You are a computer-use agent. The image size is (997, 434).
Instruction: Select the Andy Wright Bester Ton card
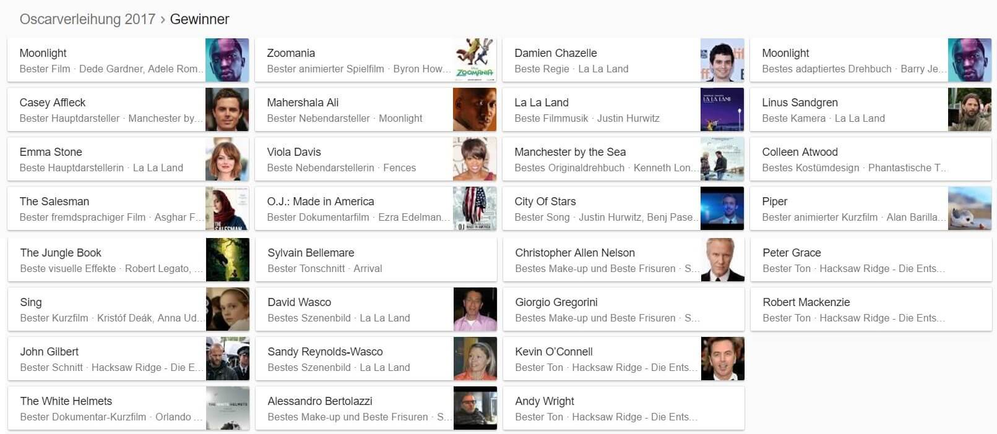[x=624, y=408]
